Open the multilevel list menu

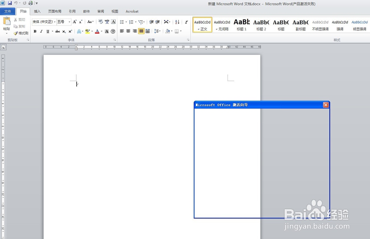click(x=141, y=22)
